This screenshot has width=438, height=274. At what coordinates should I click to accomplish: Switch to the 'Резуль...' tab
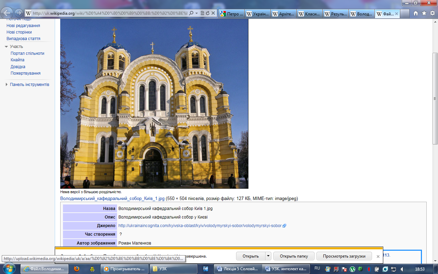336,14
